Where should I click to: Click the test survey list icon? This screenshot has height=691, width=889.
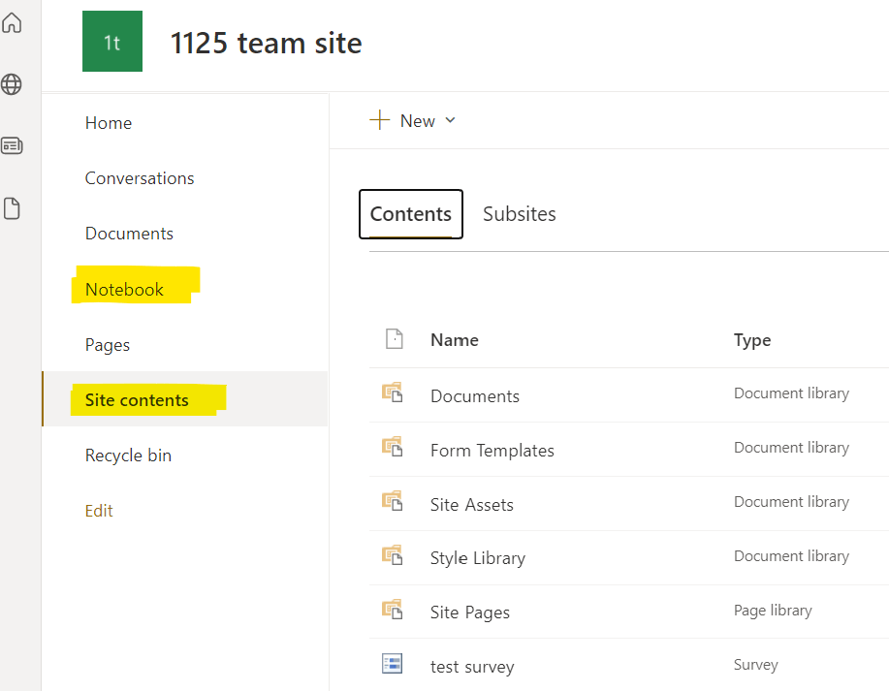pos(393,663)
